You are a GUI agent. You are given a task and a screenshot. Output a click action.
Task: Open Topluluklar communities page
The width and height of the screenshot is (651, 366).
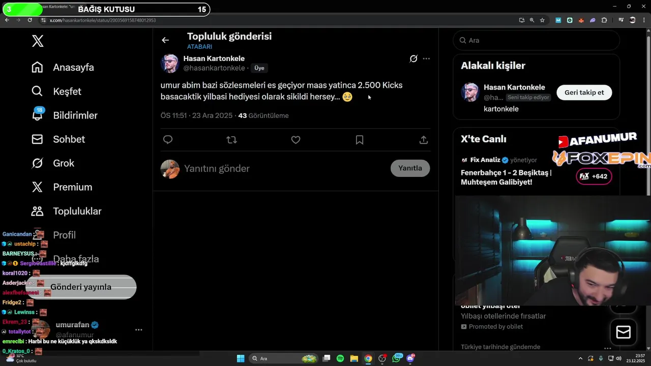click(x=66, y=211)
